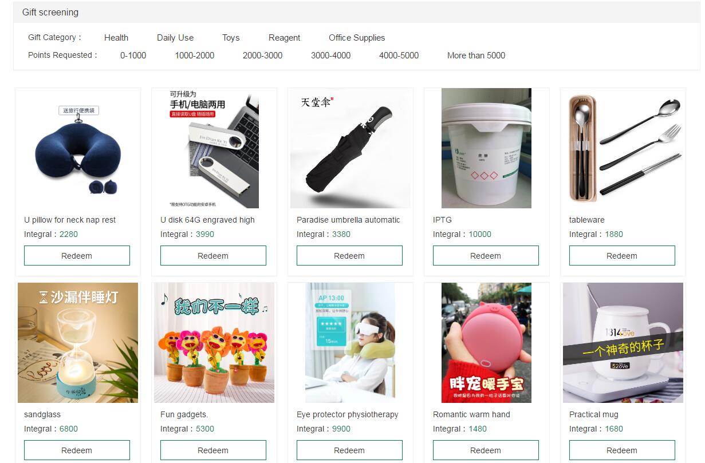This screenshot has width=705, height=463.
Task: Redeem the Romantic warm hand gift
Action: click(x=486, y=450)
